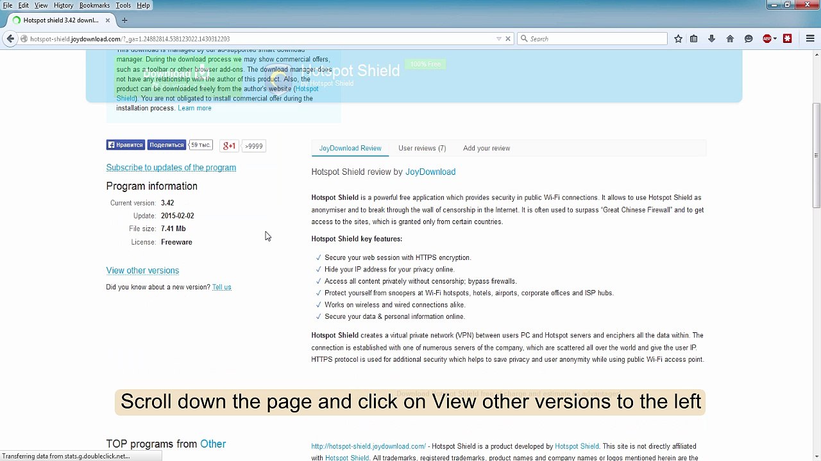This screenshot has width=821, height=461.
Task: Bookmark this page with star icon
Action: tap(678, 39)
